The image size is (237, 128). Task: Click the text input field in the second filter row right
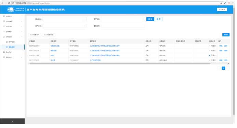[123, 26]
